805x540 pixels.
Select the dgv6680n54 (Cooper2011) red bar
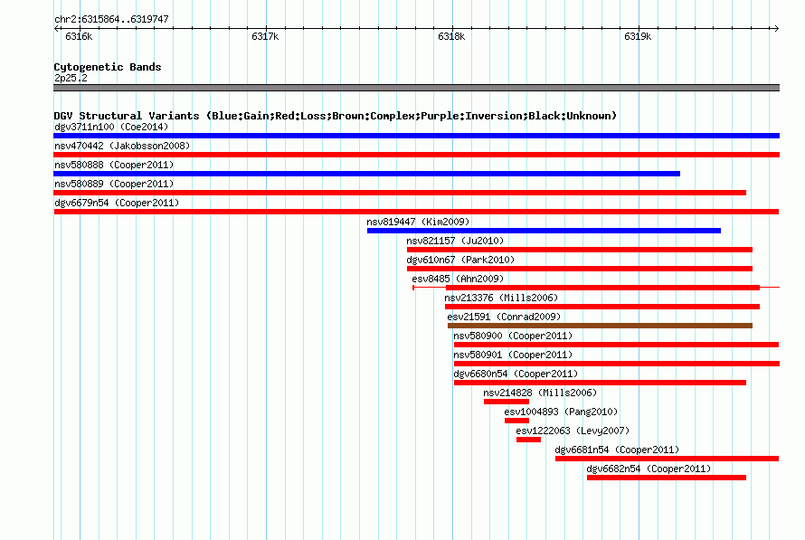coord(601,383)
